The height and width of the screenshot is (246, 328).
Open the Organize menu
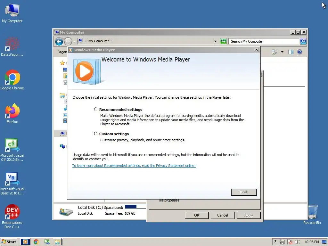[62, 52]
